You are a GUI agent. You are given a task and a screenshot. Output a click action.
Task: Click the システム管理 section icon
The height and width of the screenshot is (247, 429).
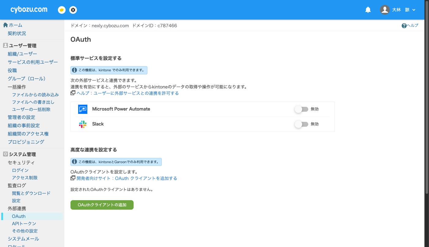point(5,154)
